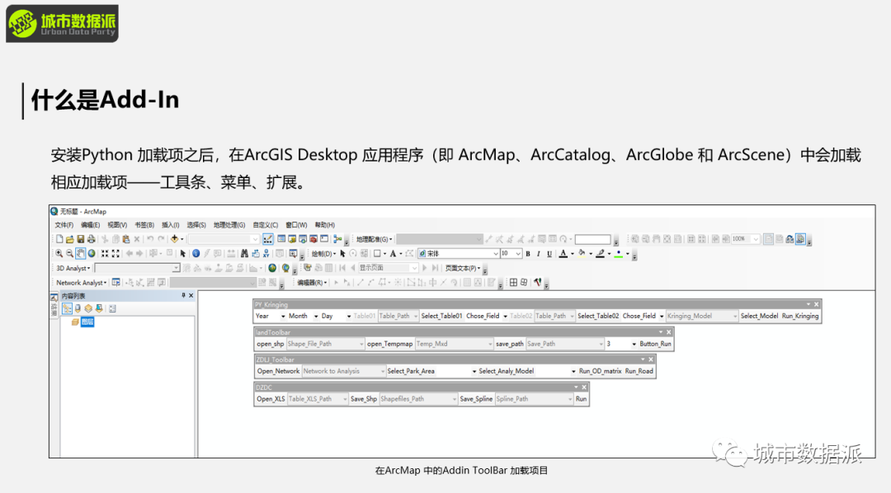Click List By Selection icon
Viewport: 891px width, 493px height.
click(x=99, y=308)
